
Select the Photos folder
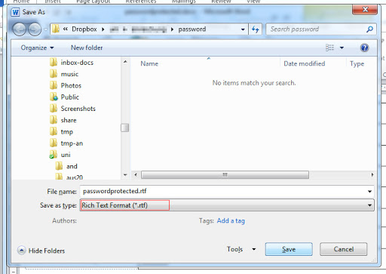click(71, 85)
